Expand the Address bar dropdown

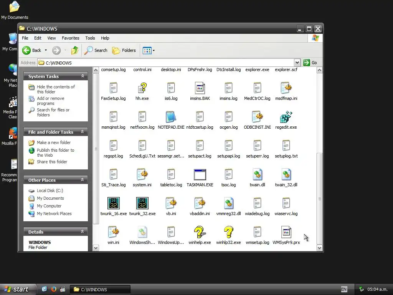pyautogui.click(x=297, y=63)
